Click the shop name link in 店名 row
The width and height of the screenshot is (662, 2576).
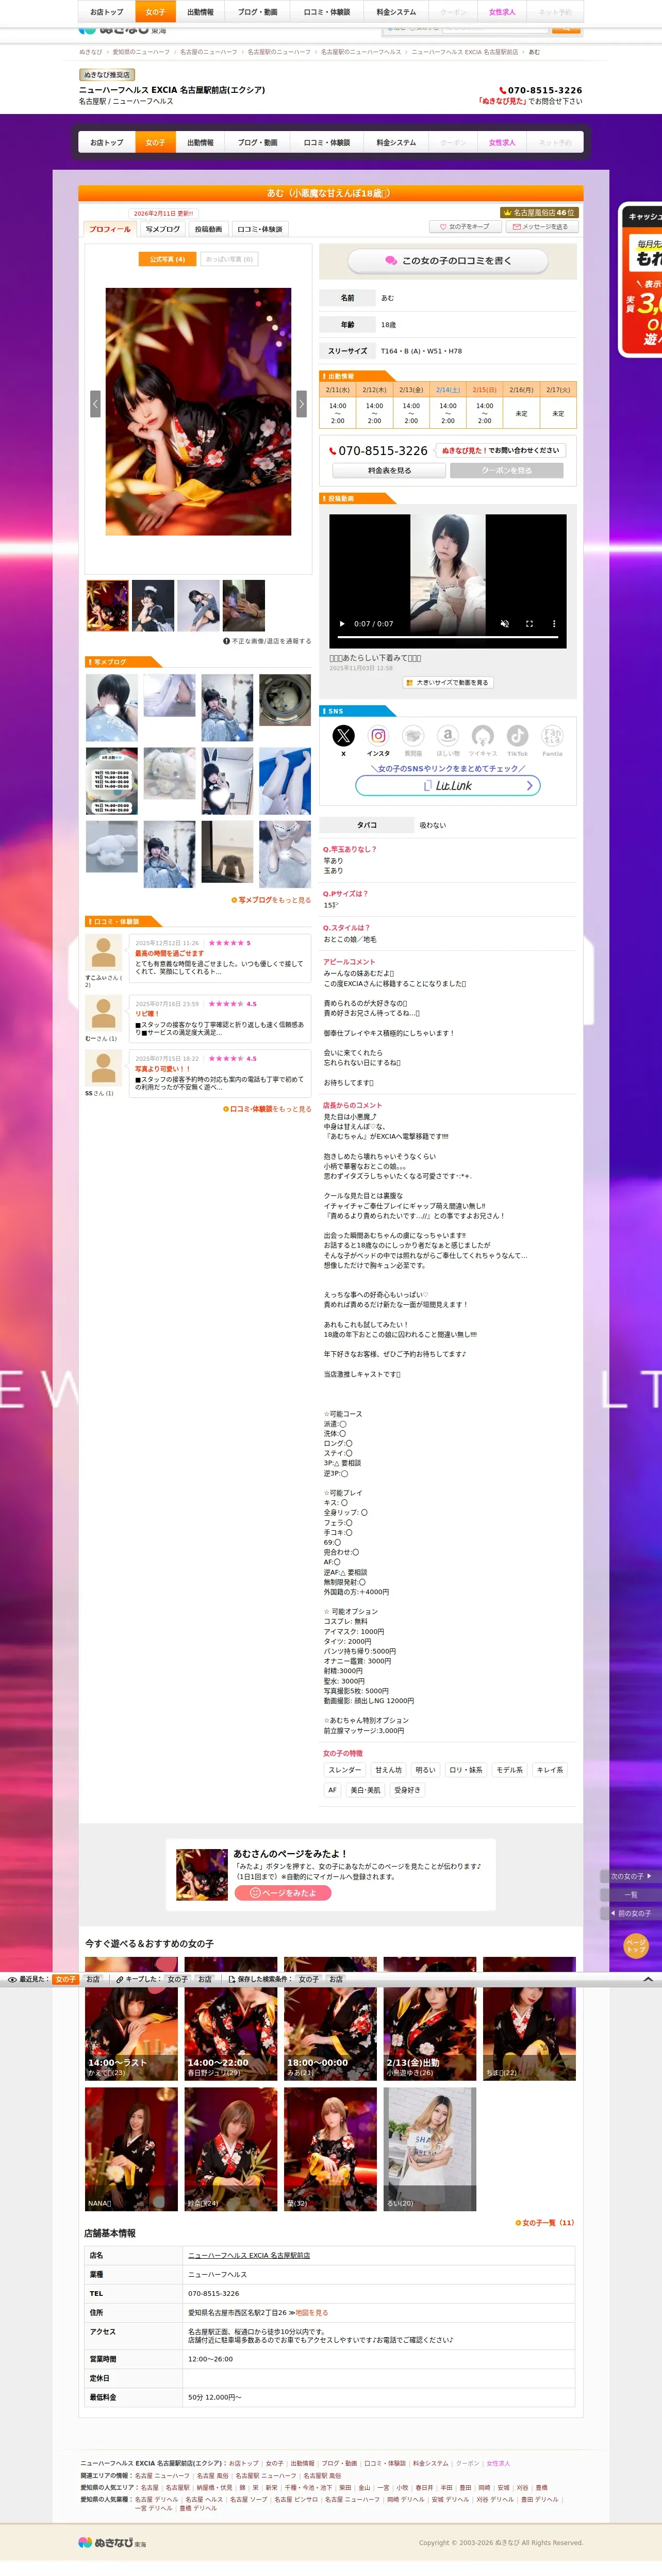(x=249, y=2255)
